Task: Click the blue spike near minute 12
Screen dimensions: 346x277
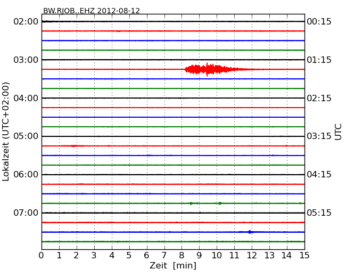Action: coord(250,232)
